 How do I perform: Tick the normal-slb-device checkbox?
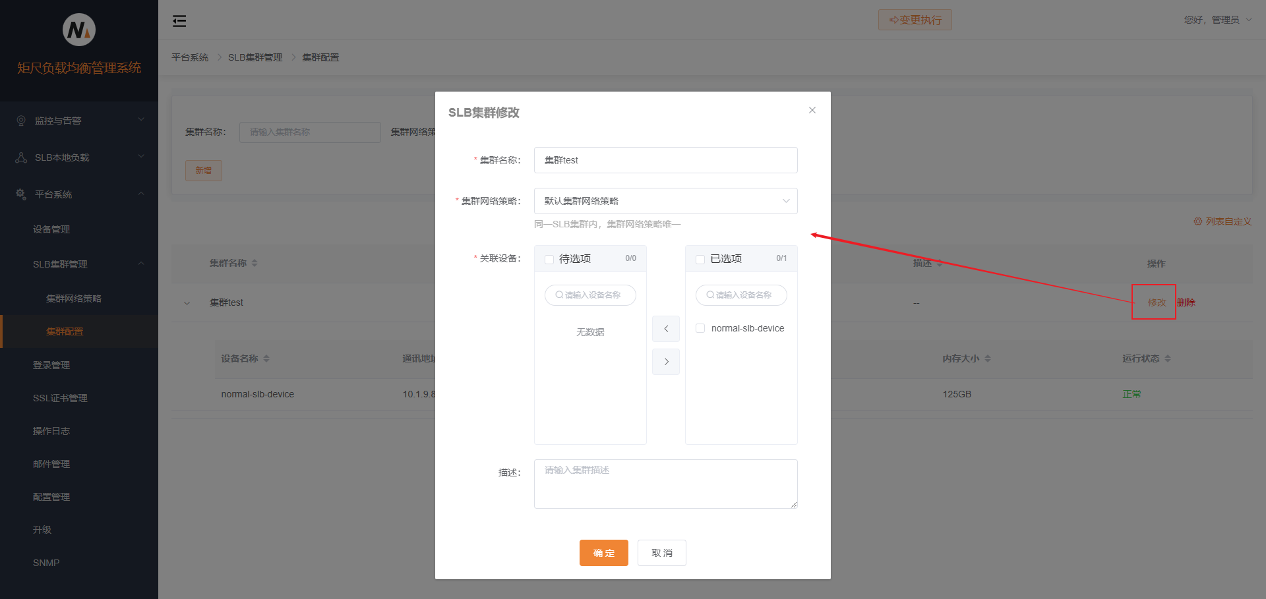(x=700, y=328)
